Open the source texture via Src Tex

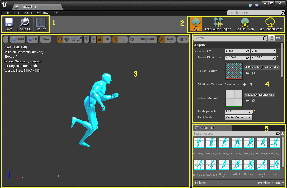point(41,24)
